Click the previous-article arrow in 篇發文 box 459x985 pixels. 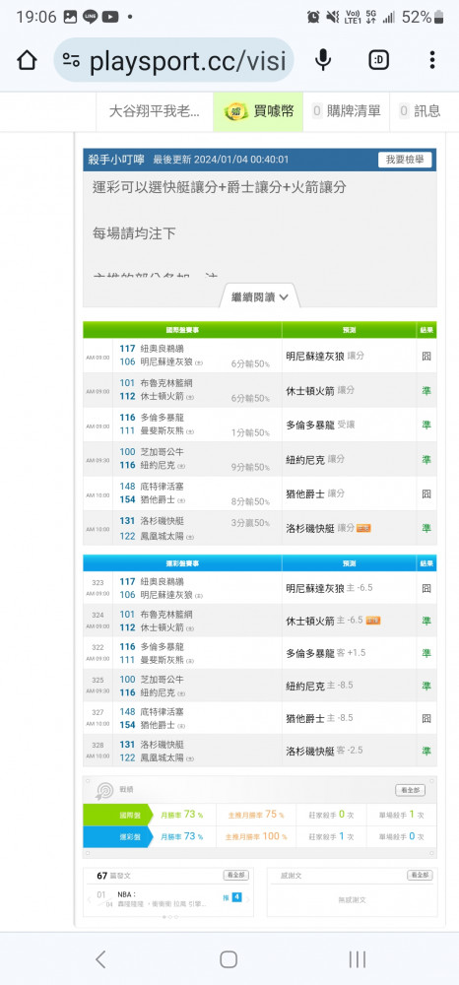[89, 900]
